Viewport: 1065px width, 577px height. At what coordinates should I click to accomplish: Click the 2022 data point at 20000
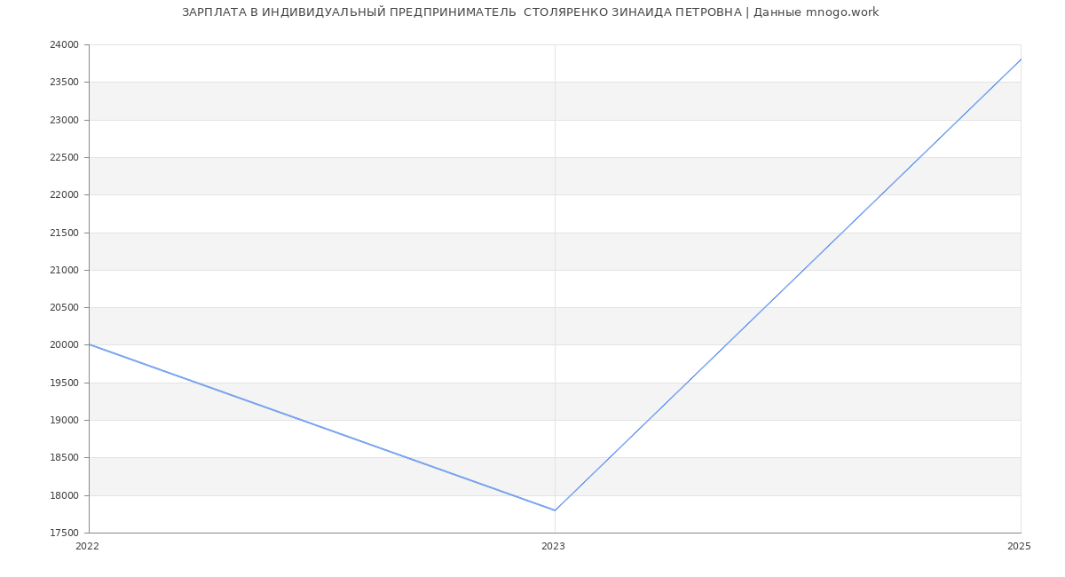89,344
